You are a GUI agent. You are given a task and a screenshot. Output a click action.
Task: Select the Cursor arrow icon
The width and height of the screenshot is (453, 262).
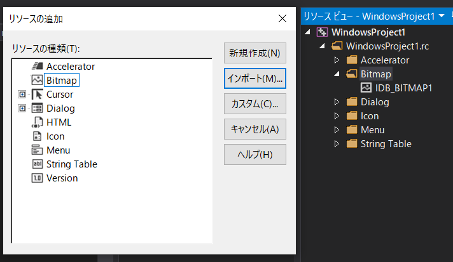(37, 94)
